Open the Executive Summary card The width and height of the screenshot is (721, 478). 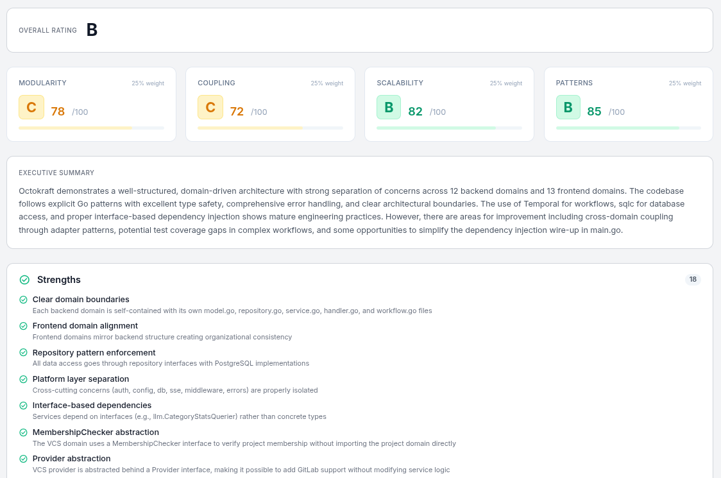click(x=359, y=202)
